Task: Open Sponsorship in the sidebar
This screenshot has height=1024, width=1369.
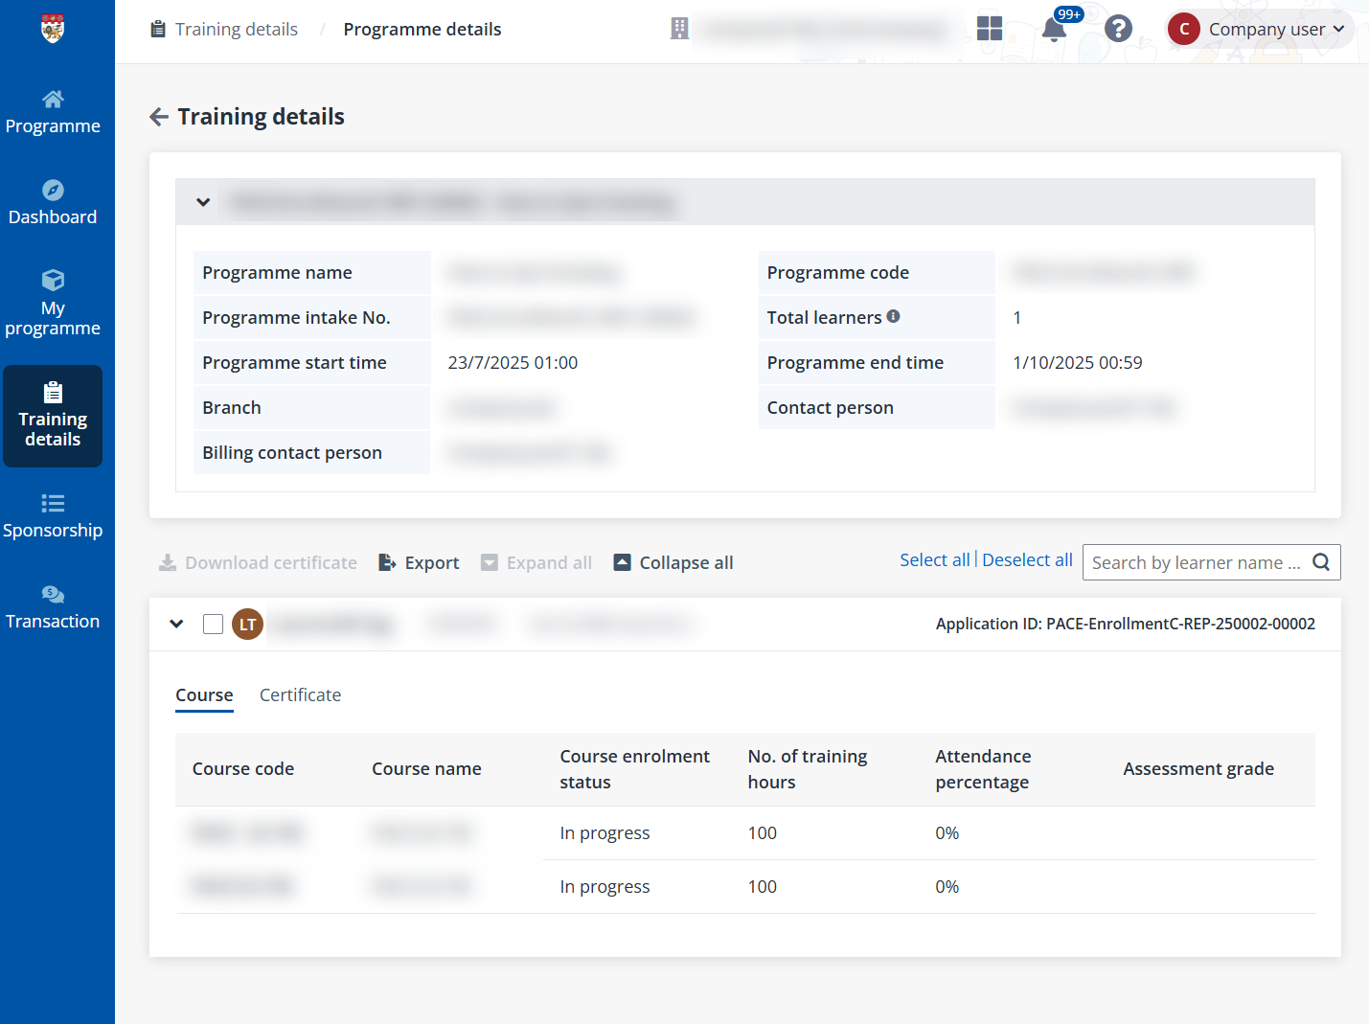Action: 53,517
